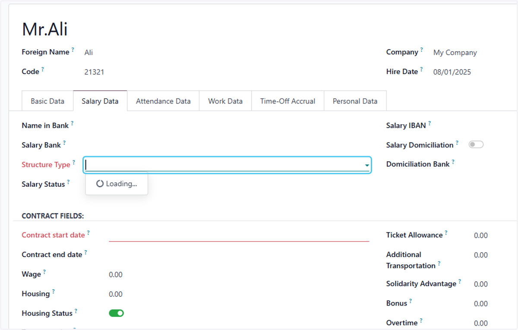Click the Wage help question mark

pyautogui.click(x=44, y=272)
